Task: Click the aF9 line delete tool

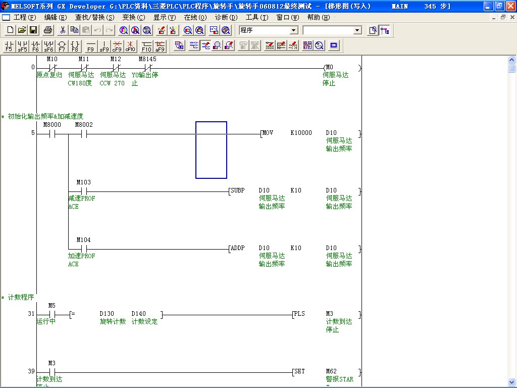Action: point(160,46)
